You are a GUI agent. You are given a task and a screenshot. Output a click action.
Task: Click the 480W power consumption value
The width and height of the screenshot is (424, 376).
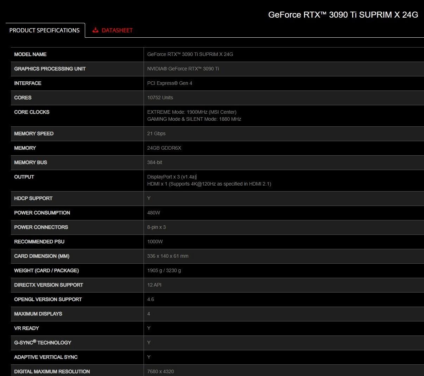pyautogui.click(x=154, y=213)
